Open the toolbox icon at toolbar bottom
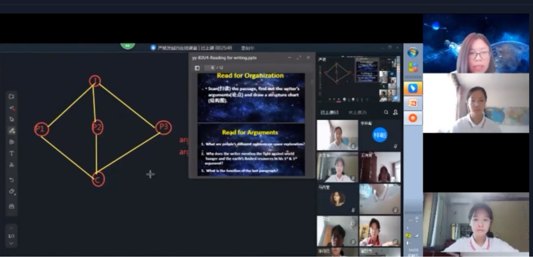Image resolution: width=533 pixels, height=257 pixels. [12, 206]
